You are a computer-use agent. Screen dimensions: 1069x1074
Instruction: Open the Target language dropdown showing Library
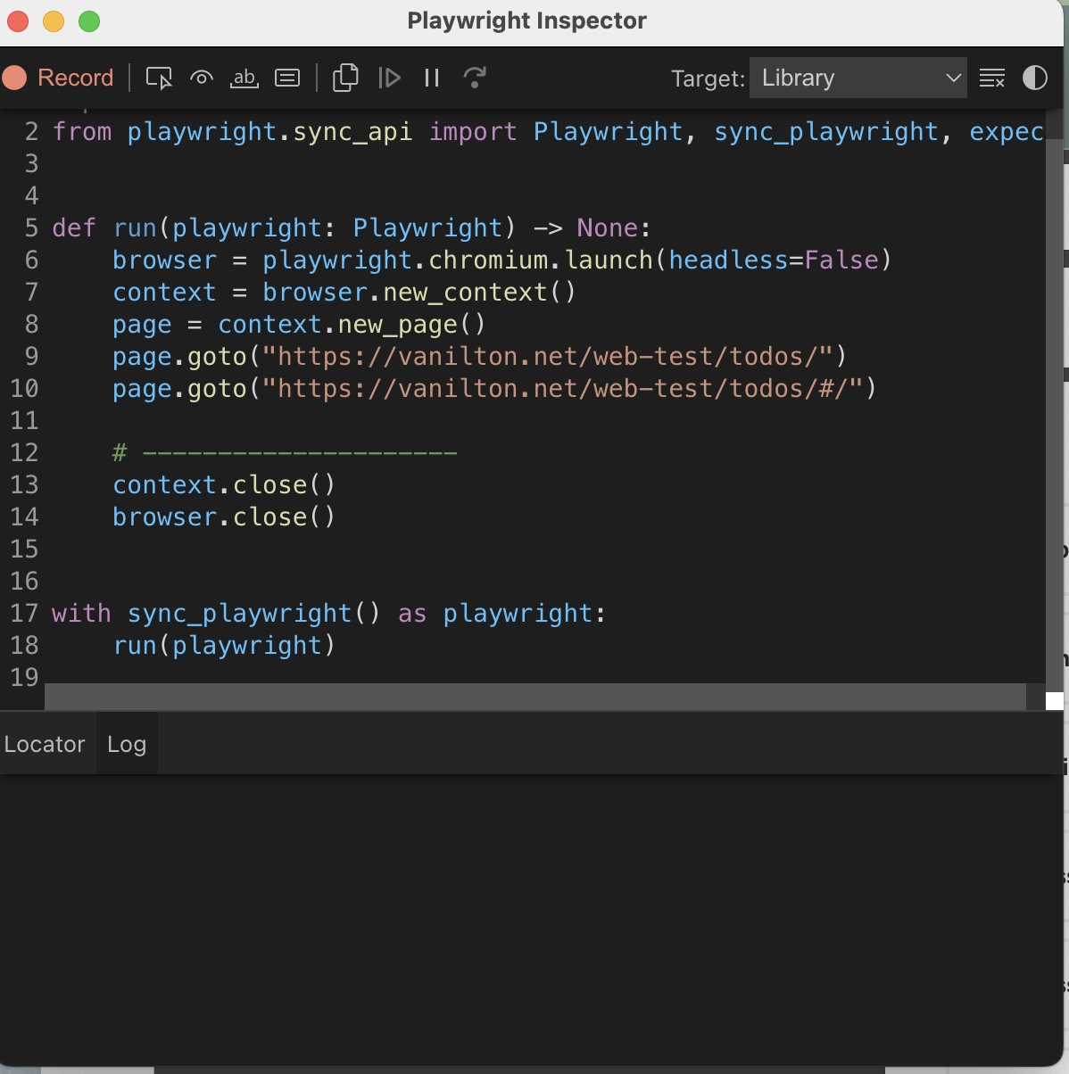pyautogui.click(x=858, y=78)
